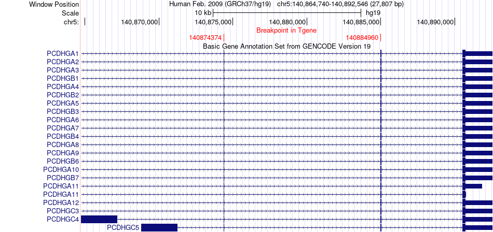Viewport: 493px width, 232px height.
Task: Click the PCDHGA5 gene name
Action: [62, 103]
